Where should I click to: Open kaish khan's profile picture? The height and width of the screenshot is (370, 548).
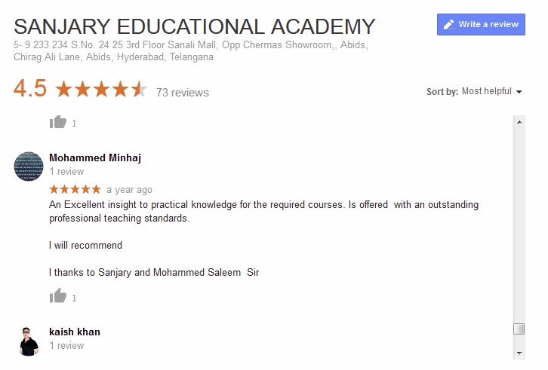[x=29, y=341]
